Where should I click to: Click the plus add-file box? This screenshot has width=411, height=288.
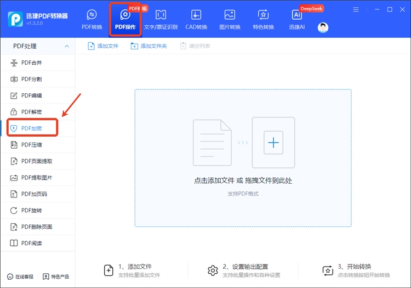pyautogui.click(x=273, y=143)
